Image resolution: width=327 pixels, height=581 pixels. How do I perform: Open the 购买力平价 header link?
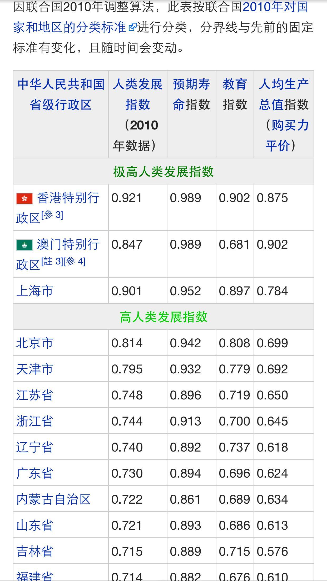click(287, 135)
